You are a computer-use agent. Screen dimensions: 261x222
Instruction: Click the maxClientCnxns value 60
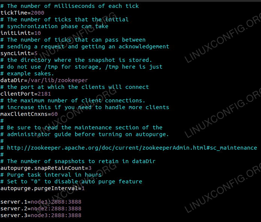tap(54, 114)
